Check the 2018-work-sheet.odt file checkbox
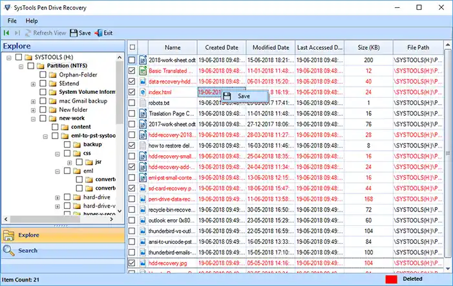 (132, 60)
